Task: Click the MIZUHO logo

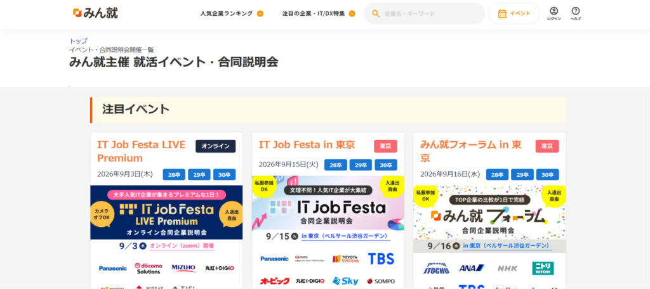Action: click(183, 268)
